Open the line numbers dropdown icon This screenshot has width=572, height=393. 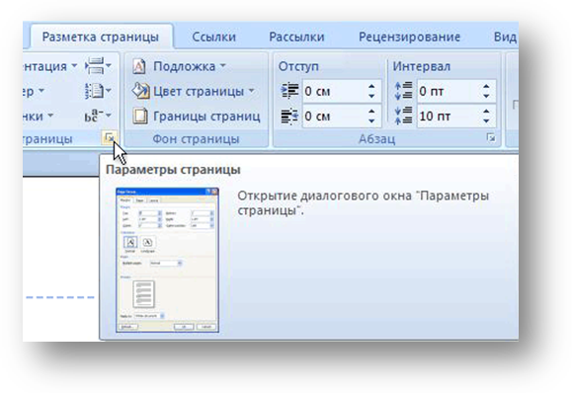[98, 91]
